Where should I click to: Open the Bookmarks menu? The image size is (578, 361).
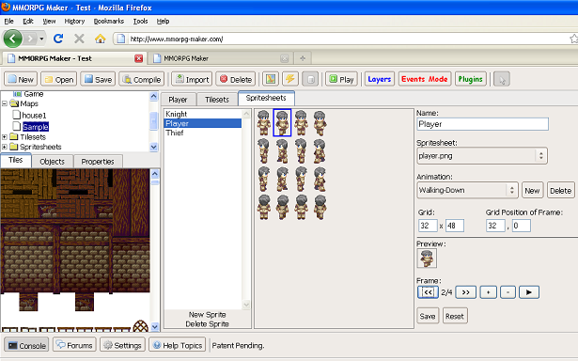point(109,21)
